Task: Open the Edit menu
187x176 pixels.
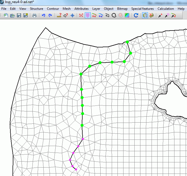Action: click(x=13, y=9)
